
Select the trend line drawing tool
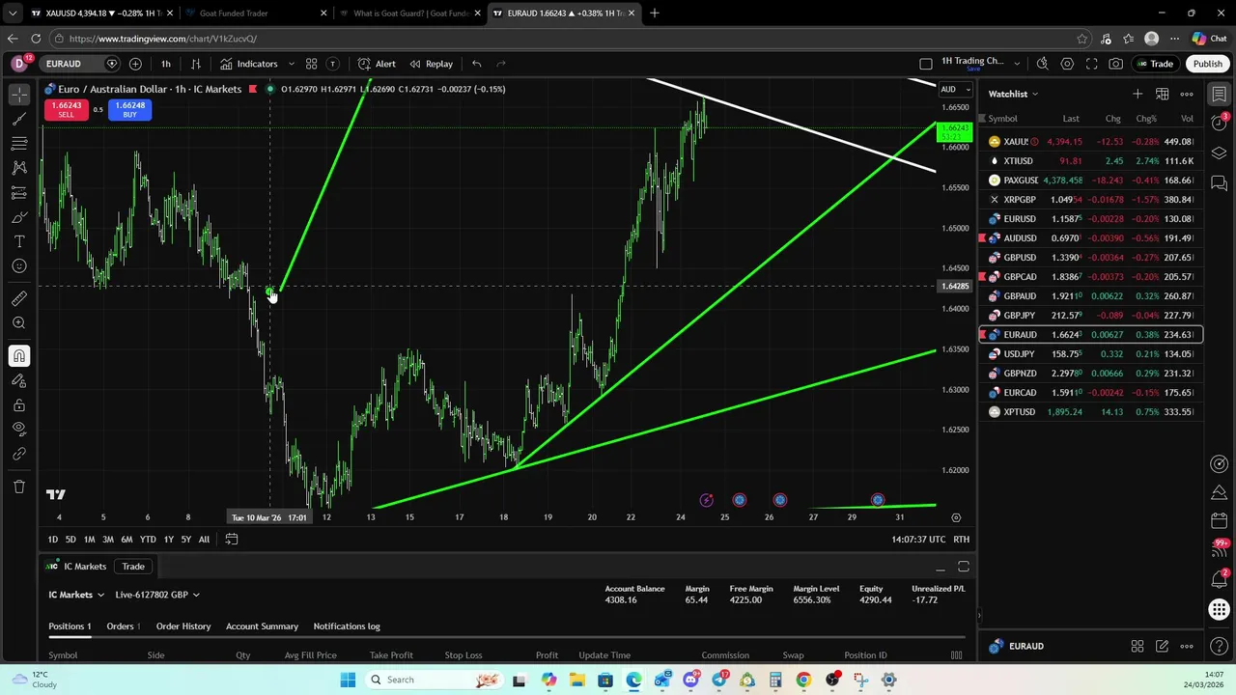pos(19,120)
